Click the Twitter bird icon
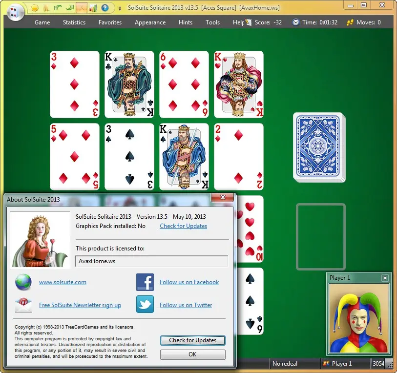 [x=145, y=304]
